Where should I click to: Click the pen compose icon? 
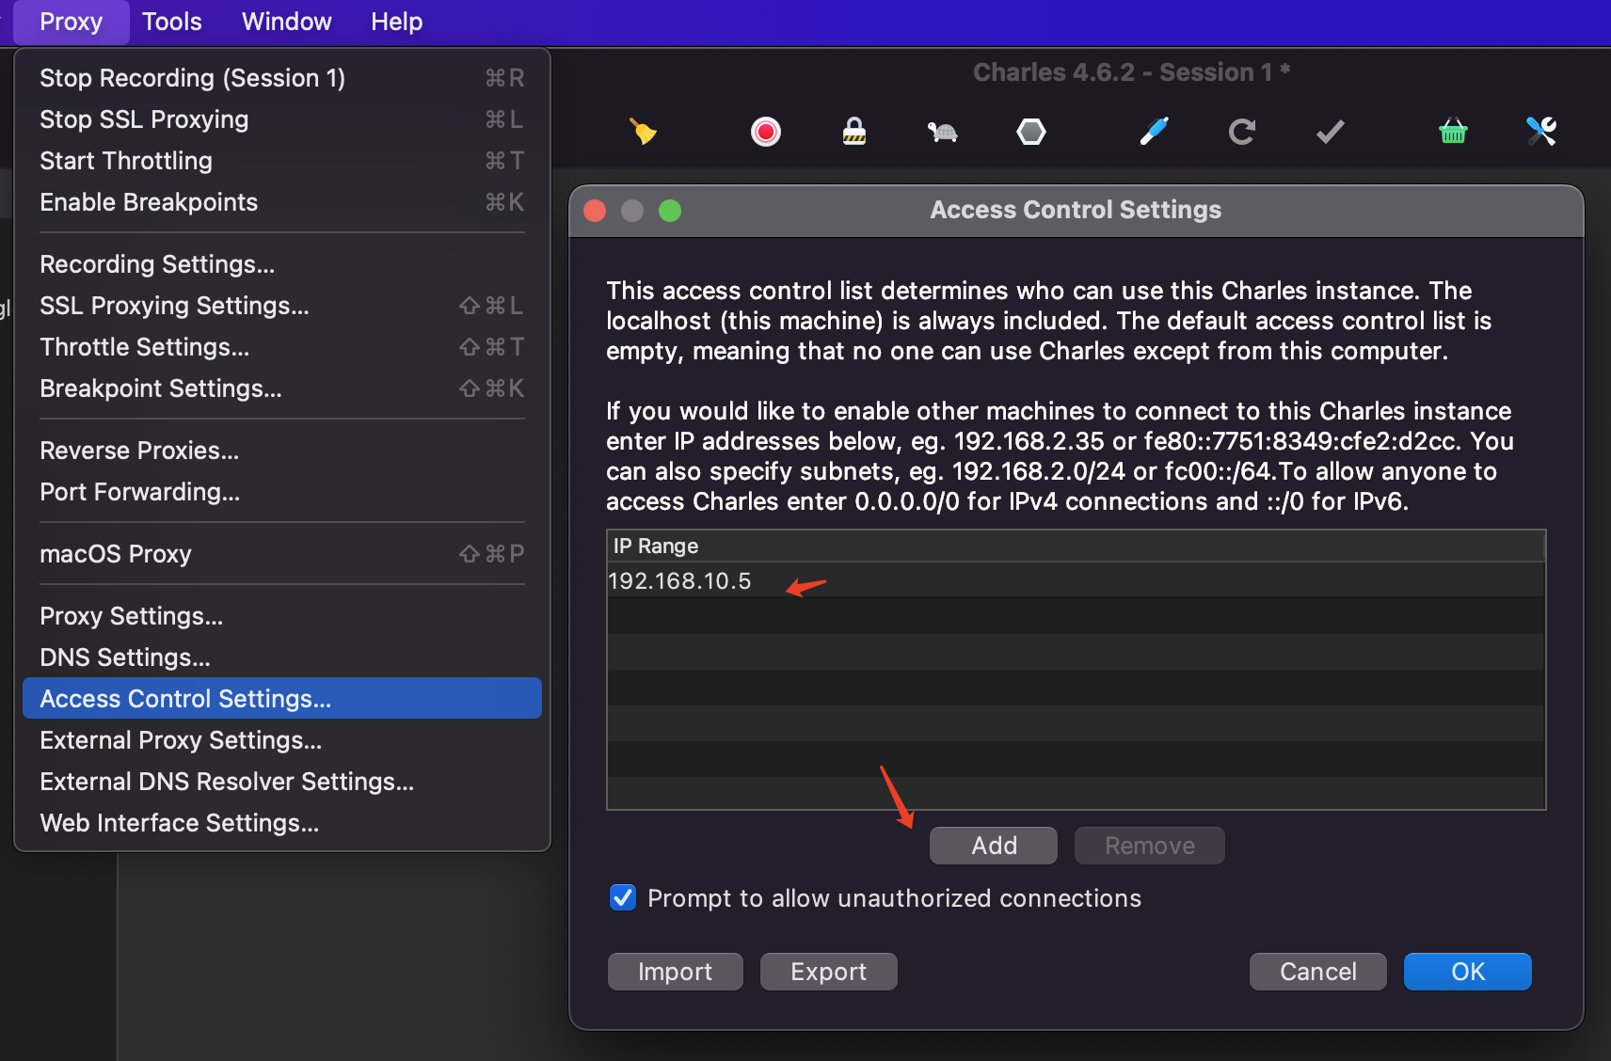point(1155,132)
